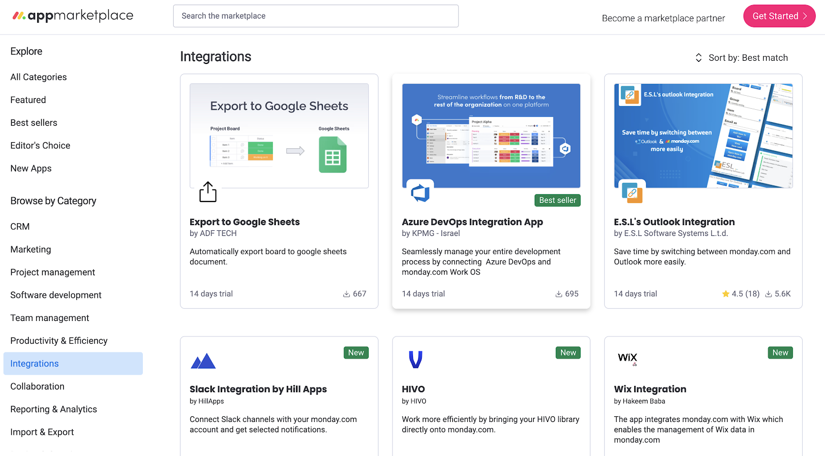Viewport: 825px width, 456px height.
Task: Open the Wix Integration title
Action: [x=650, y=389]
